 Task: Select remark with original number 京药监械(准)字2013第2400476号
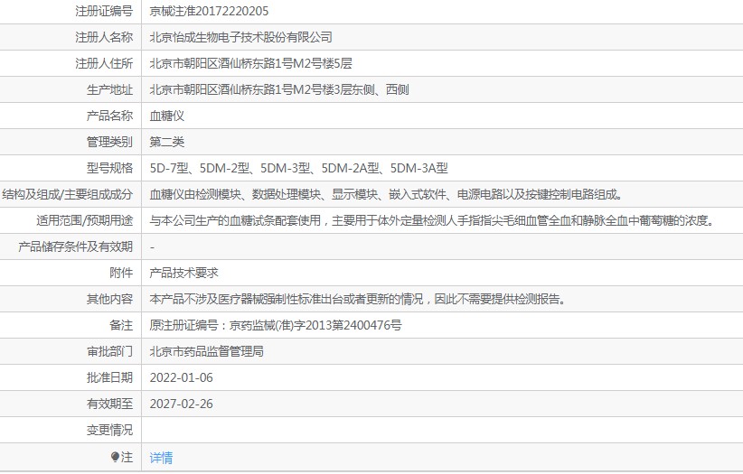click(x=276, y=325)
